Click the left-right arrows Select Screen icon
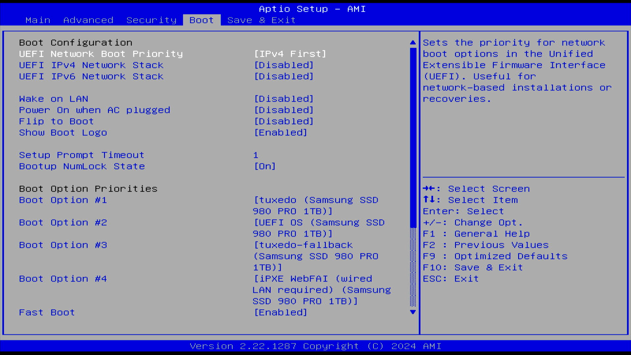 point(429,189)
